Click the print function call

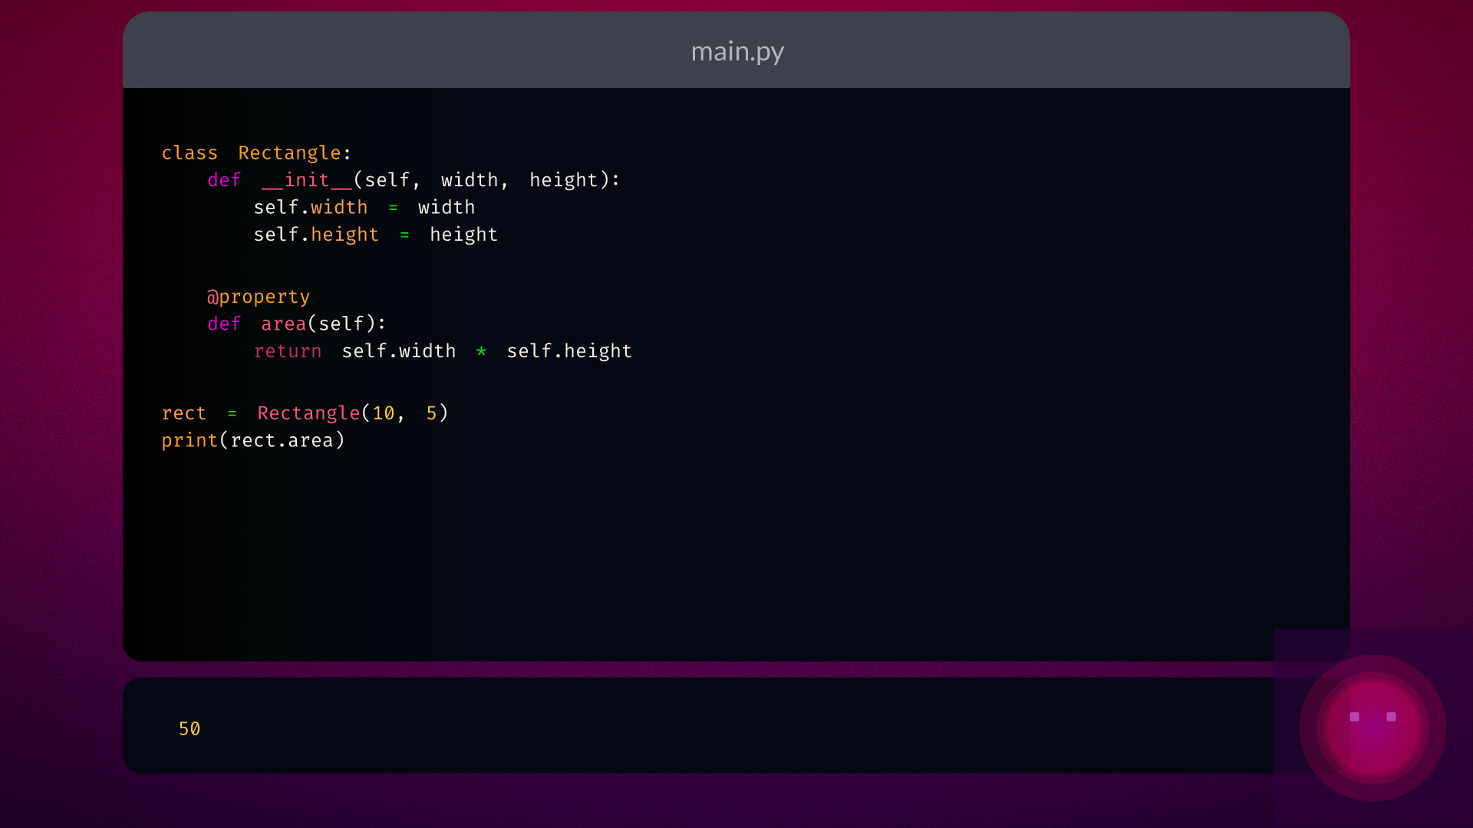(x=189, y=441)
